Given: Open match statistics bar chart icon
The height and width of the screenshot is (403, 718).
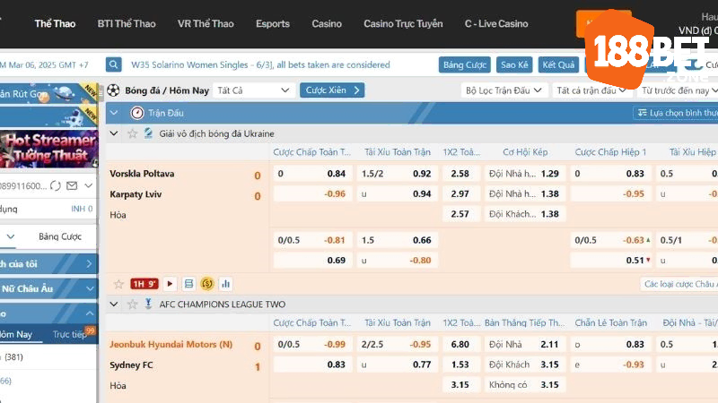Looking at the screenshot, I should click(226, 284).
